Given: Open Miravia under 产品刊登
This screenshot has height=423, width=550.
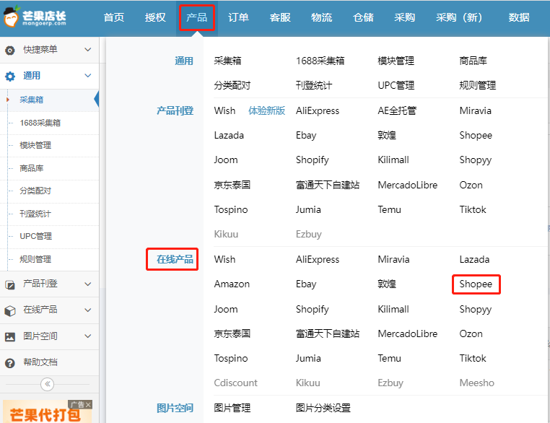Looking at the screenshot, I should (x=475, y=111).
